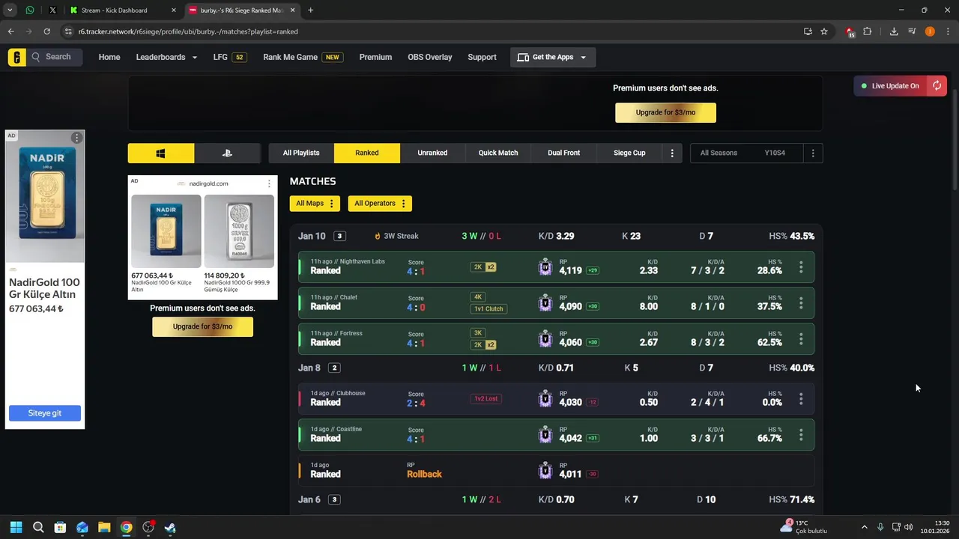Screen dimensions: 959x539
Task: Open the Get the Apps dropdown
Action: point(553,57)
